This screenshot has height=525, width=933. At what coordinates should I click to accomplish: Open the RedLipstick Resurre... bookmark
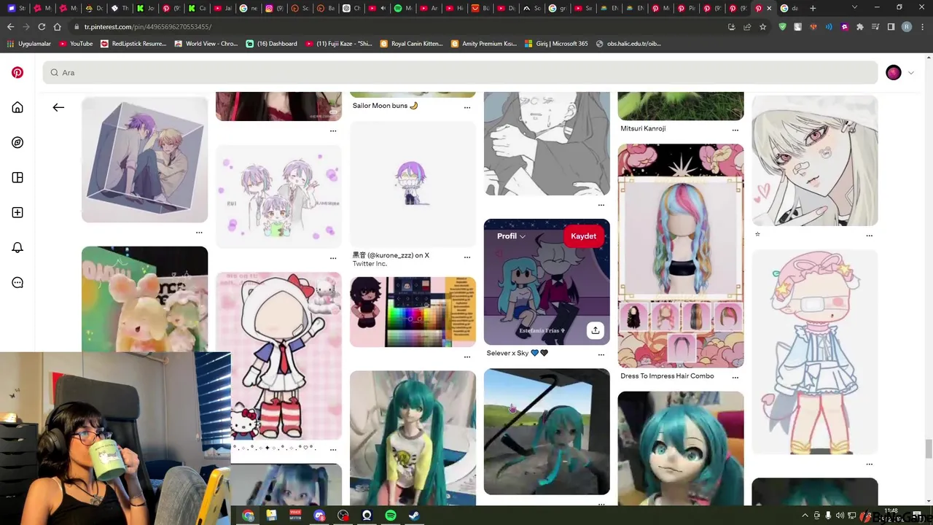click(133, 44)
